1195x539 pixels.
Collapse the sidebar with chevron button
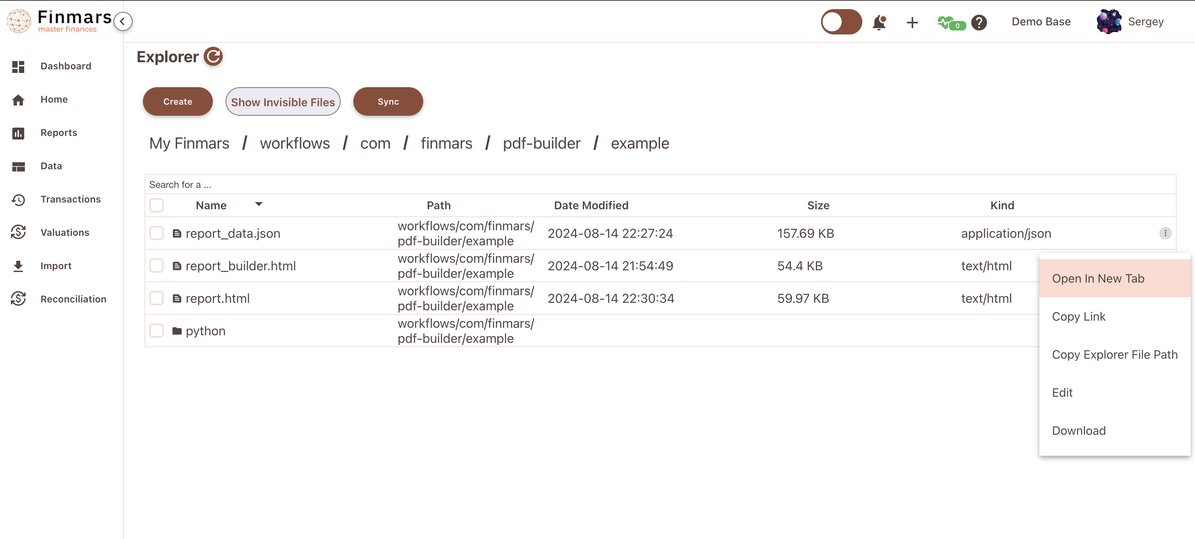pos(123,21)
